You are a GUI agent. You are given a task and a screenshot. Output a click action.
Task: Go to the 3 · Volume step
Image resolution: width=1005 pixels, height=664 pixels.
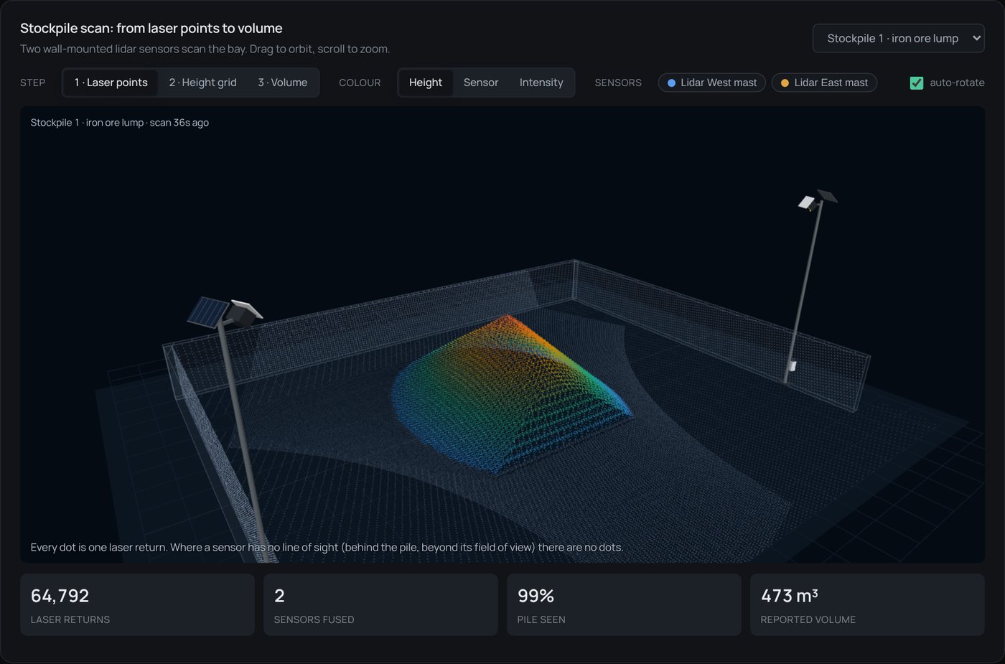click(283, 83)
